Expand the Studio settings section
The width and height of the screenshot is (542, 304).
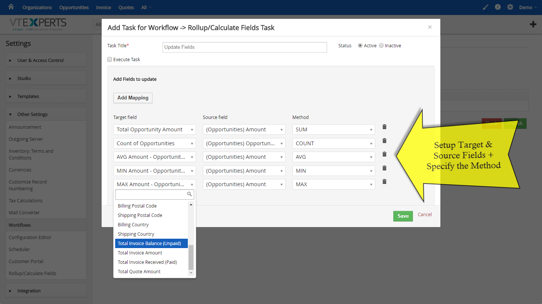(46, 78)
